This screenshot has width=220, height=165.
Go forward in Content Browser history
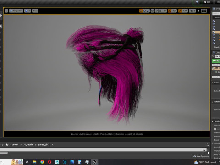(2, 145)
